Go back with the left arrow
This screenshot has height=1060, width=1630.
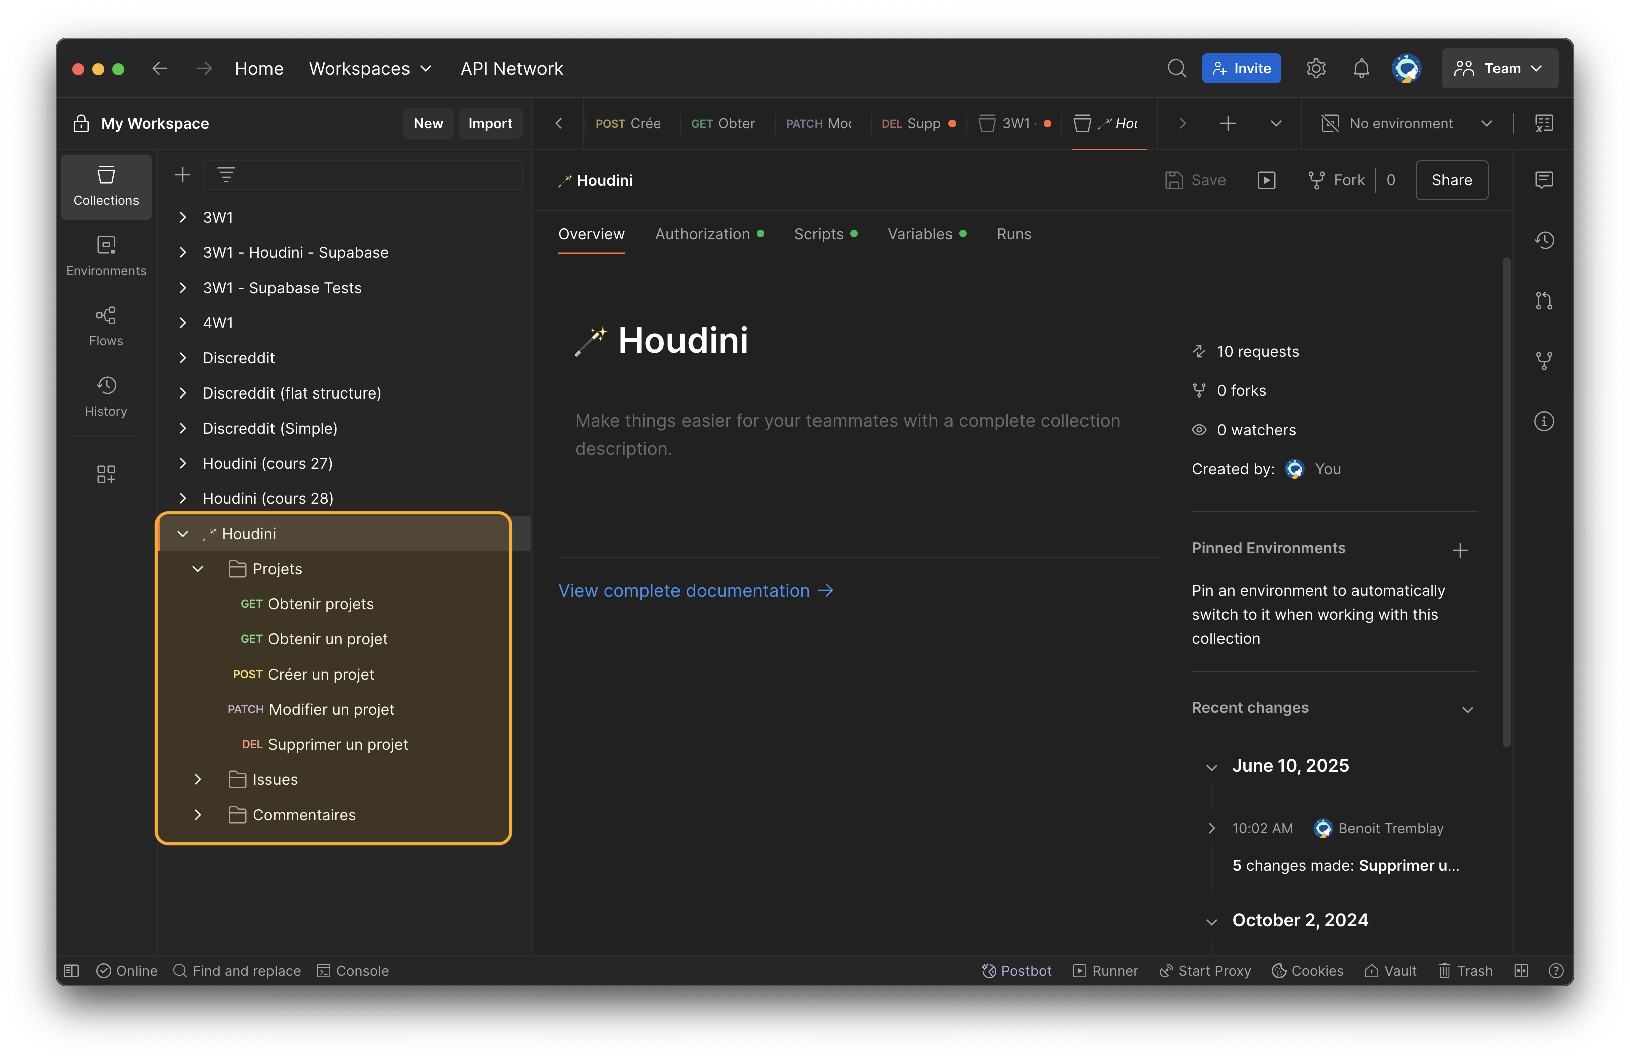tap(160, 68)
